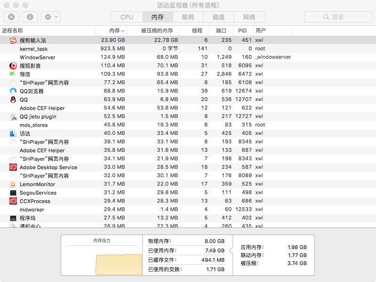Click the 搜索 search field

tap(338, 17)
